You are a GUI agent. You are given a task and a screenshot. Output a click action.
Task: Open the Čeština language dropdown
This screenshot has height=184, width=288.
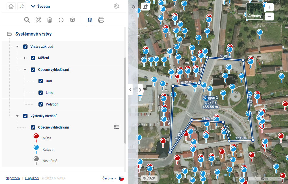click(109, 178)
